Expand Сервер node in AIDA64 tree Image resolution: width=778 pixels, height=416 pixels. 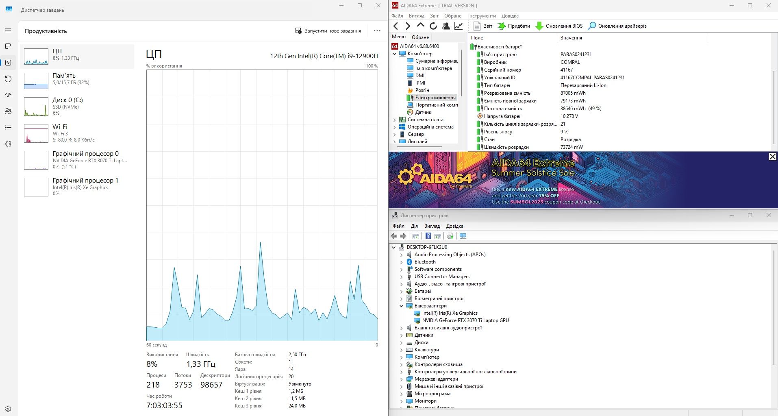394,134
